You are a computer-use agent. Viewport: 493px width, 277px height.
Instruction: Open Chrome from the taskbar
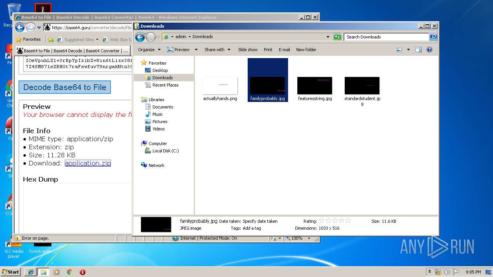tap(69, 272)
